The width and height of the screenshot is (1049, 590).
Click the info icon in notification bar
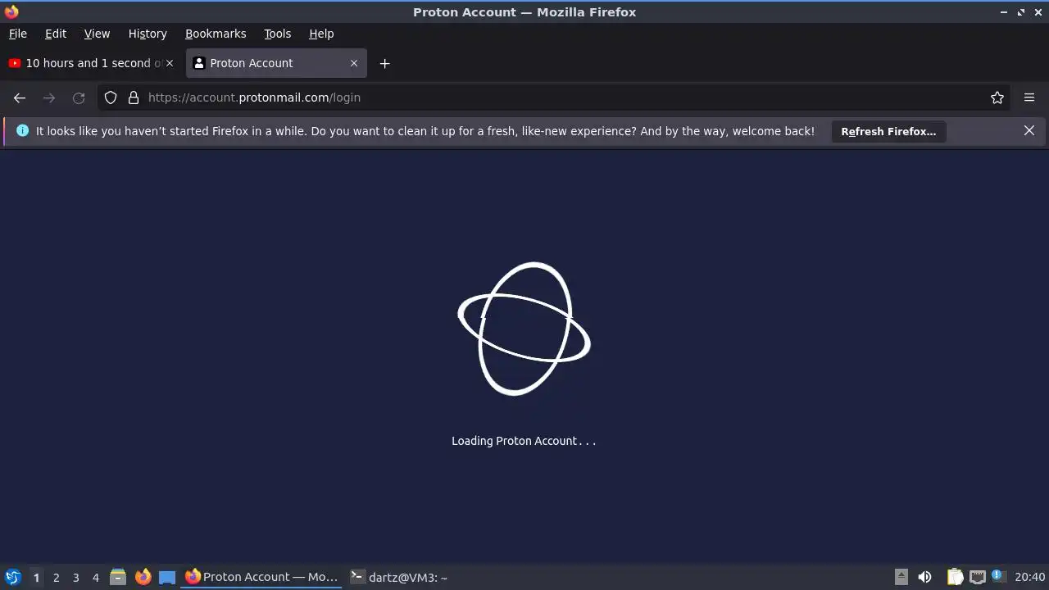pyautogui.click(x=22, y=131)
